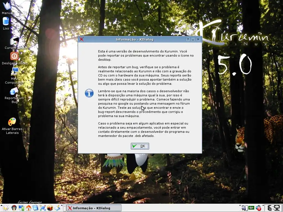This screenshot has width=283, height=212.
Task: Close the Informação KDialog window
Action: [x=198, y=39]
